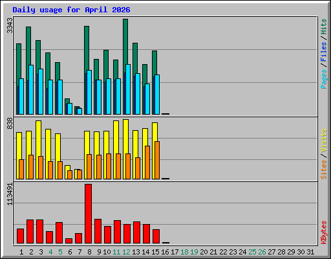Click the 'Daily usage for April 2026' title
331x259 pixels.
71,10
